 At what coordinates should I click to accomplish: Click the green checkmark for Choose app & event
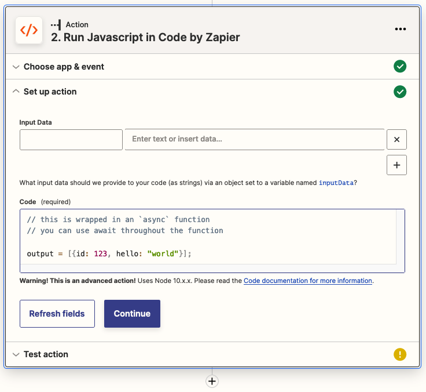(400, 67)
